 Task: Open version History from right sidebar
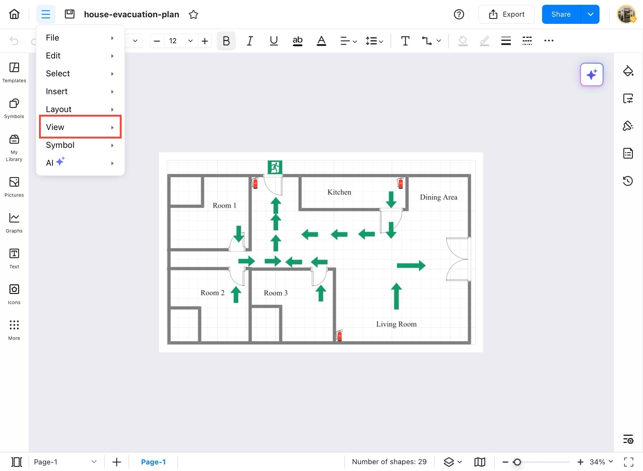point(628,181)
